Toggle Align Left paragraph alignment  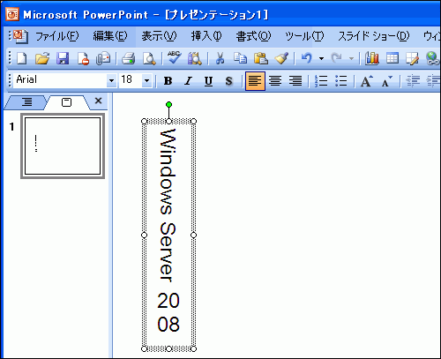(255, 81)
